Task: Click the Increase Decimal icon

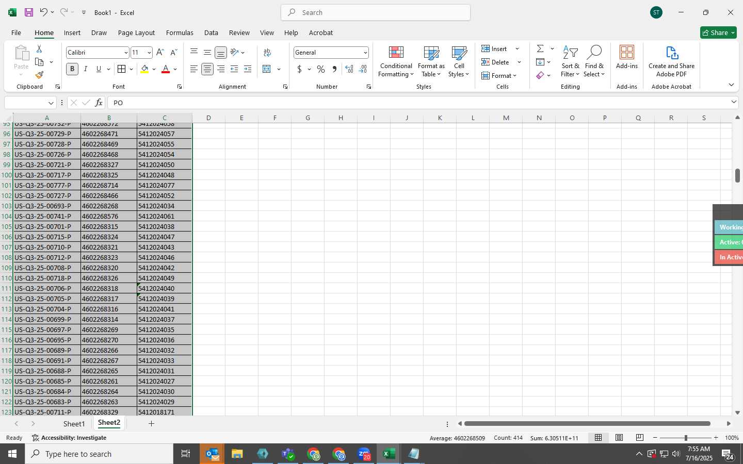Action: click(x=349, y=69)
